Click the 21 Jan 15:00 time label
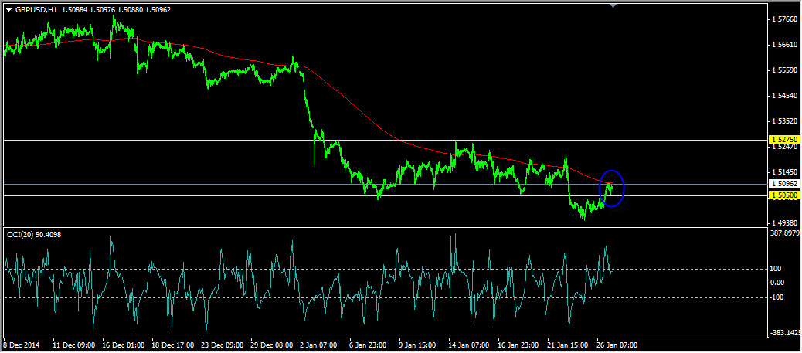The image size is (802, 353). click(x=568, y=345)
